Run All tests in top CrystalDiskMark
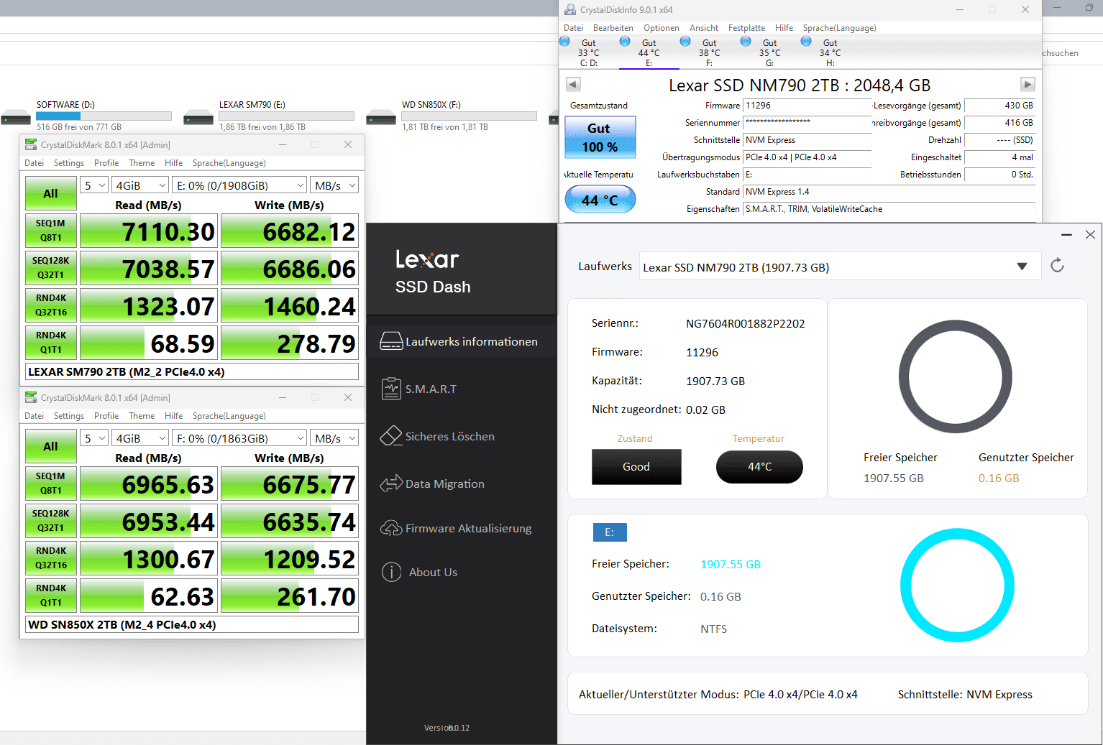Image resolution: width=1103 pixels, height=745 pixels. click(50, 193)
